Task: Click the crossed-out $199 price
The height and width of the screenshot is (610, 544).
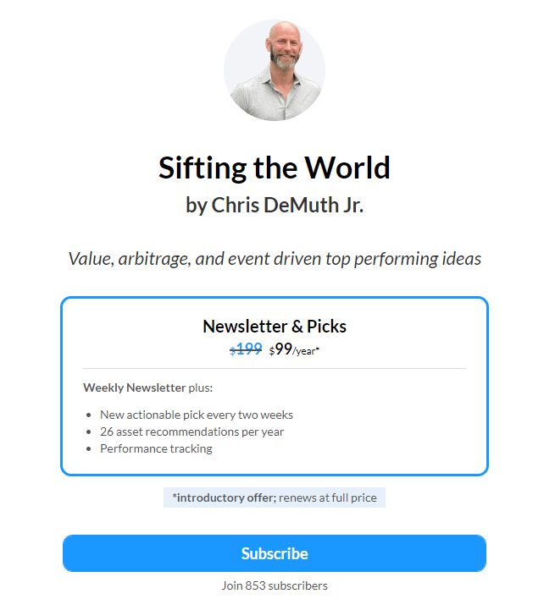Action: pos(246,349)
